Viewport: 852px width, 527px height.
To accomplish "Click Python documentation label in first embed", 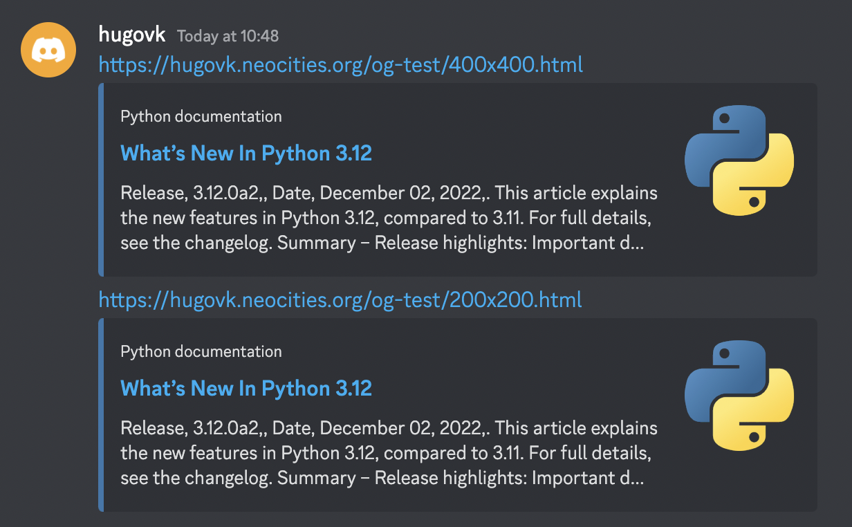I will 201,117.
